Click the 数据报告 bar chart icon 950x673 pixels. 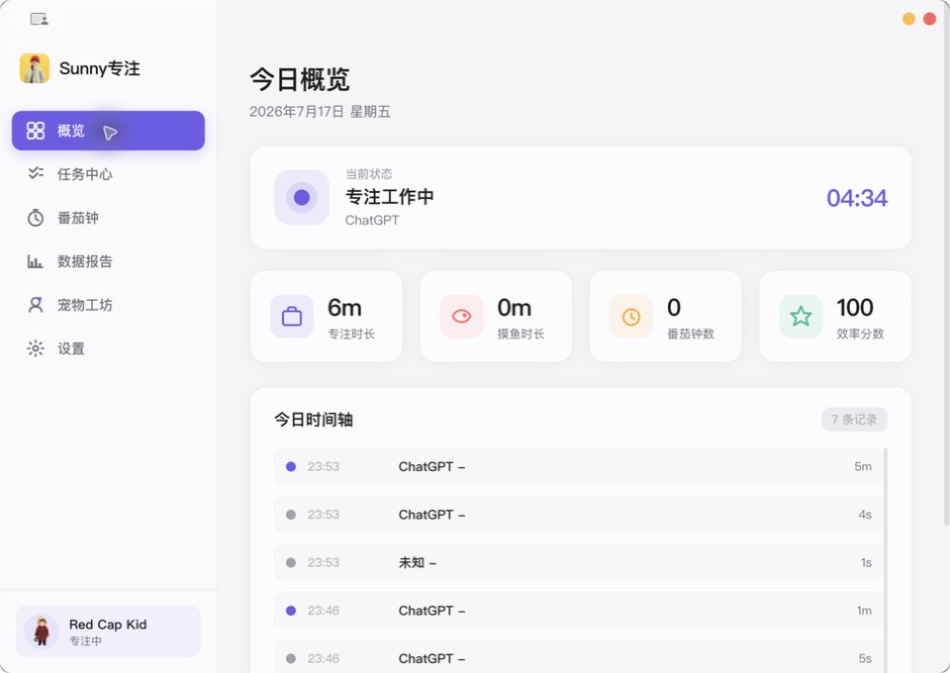click(x=36, y=261)
